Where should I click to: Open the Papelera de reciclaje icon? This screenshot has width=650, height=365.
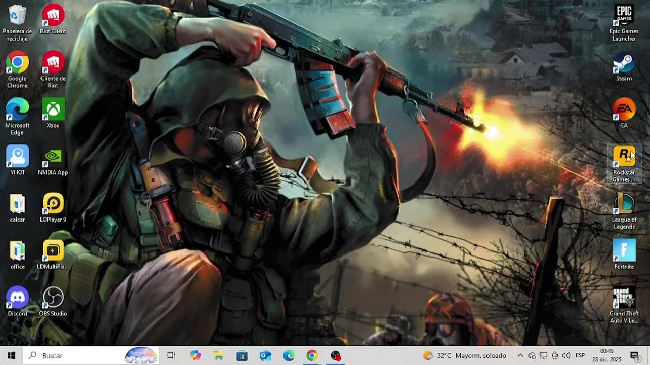[17, 22]
